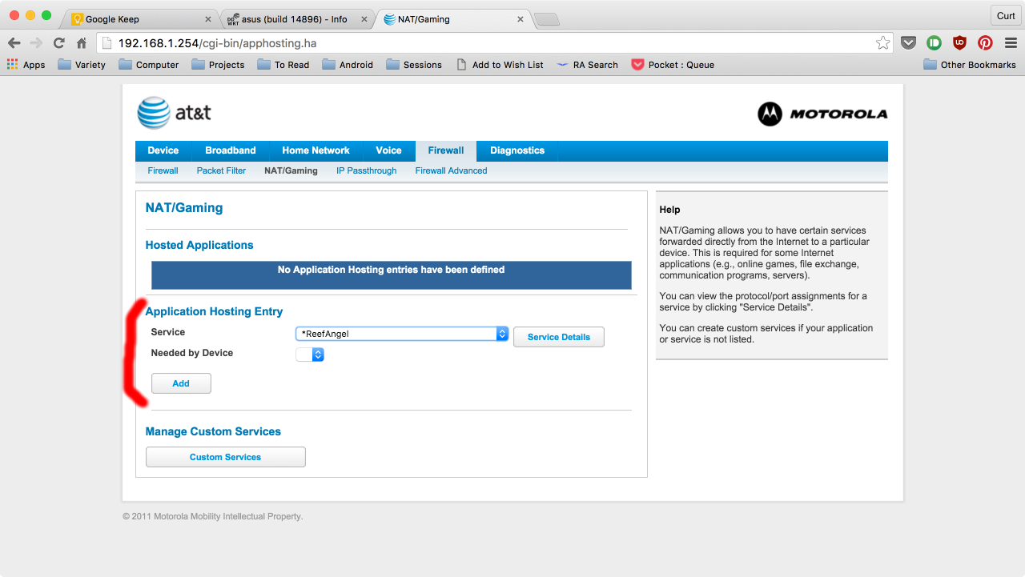Open the Pocket : Queue bookmark
This screenshot has height=577, width=1025.
673,65
